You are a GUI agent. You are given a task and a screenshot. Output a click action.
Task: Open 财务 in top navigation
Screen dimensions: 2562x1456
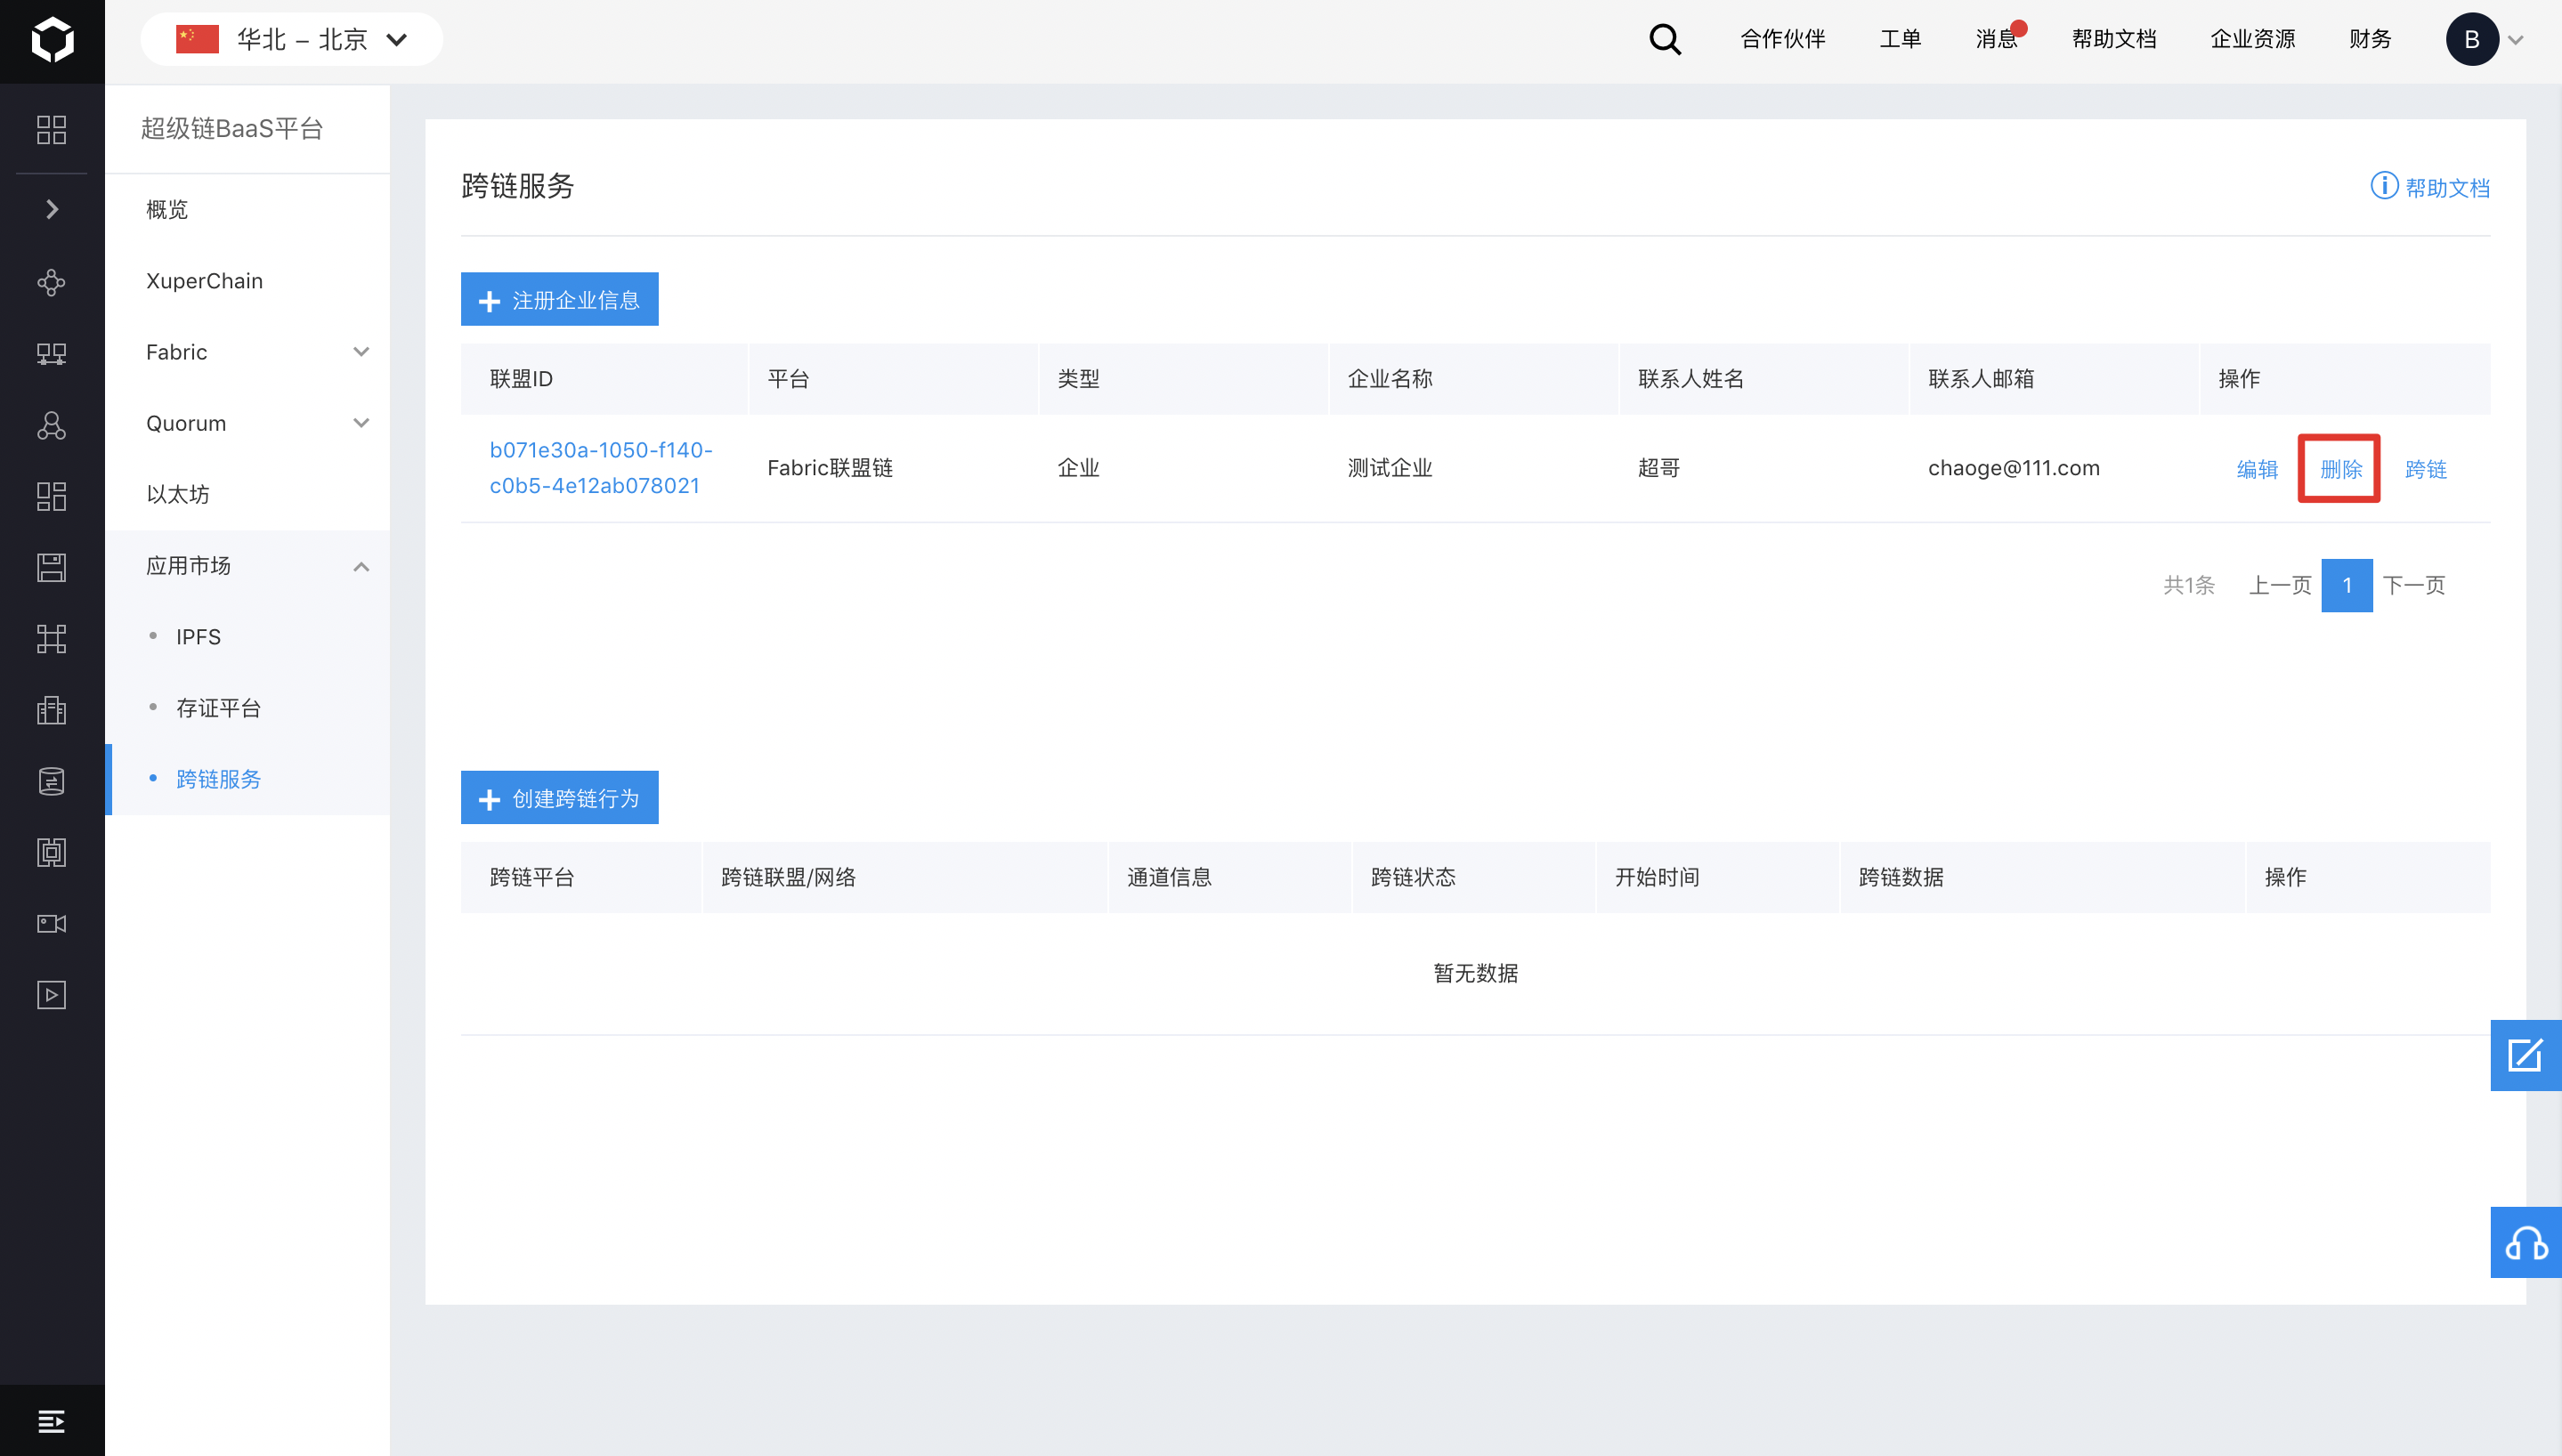(2370, 39)
